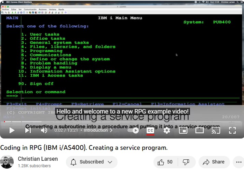
Task: Open the Acciones menu in the video
Action: (x=43, y=10)
